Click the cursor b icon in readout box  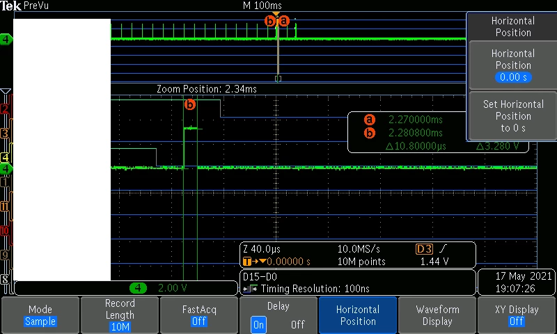[370, 133]
